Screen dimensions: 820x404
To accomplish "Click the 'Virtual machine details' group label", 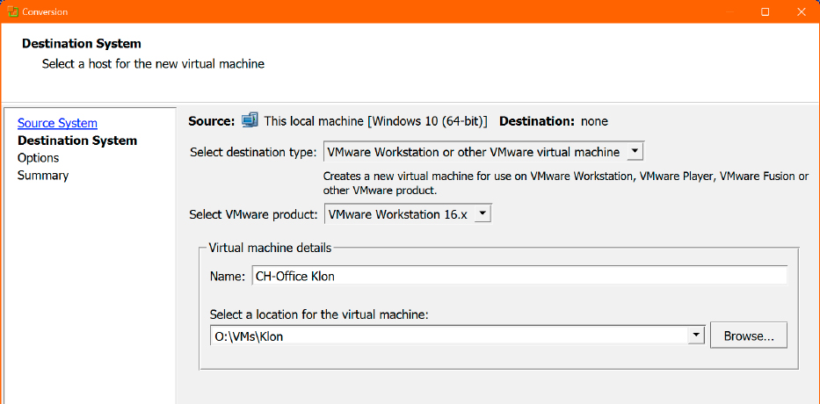I will (x=270, y=248).
